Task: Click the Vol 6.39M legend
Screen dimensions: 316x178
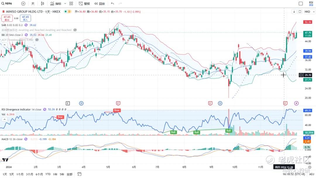Action: point(8,114)
